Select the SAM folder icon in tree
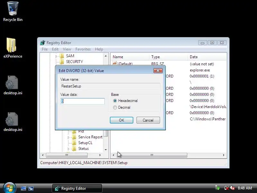Viewport: 257px width, 193px height. pos(62,56)
